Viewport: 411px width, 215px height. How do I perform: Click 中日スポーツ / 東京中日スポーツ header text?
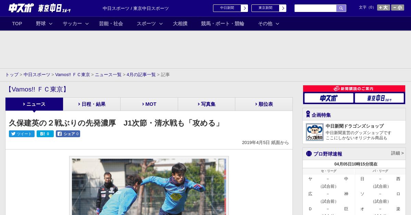[136, 8]
